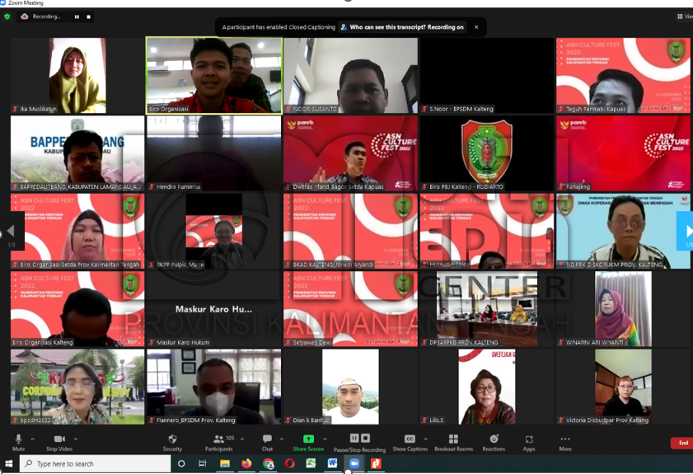The image size is (693, 474).
Task: Select Teguh Pemkab Kapuas tile
Action: 623,76
